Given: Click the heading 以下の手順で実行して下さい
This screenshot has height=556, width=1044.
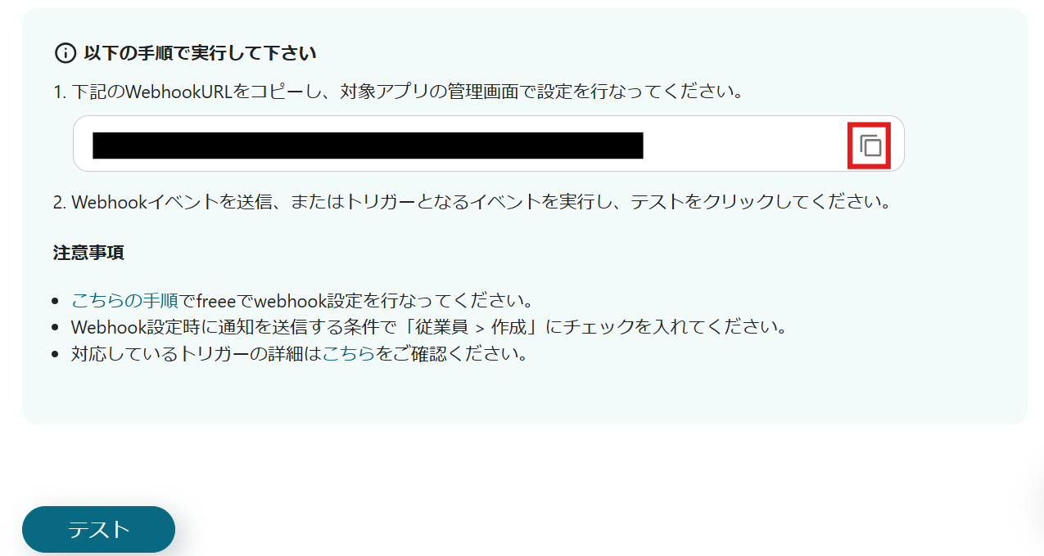Looking at the screenshot, I should pyautogui.click(x=201, y=53).
